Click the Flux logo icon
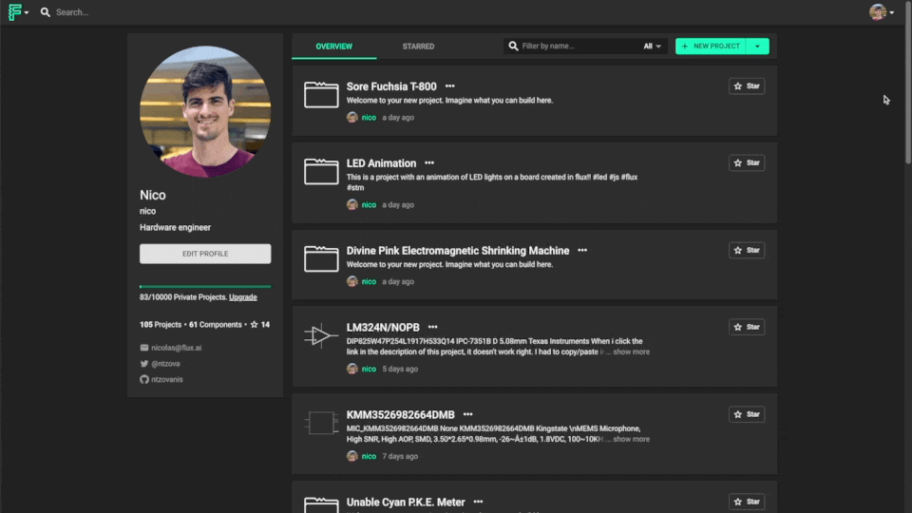 [16, 12]
